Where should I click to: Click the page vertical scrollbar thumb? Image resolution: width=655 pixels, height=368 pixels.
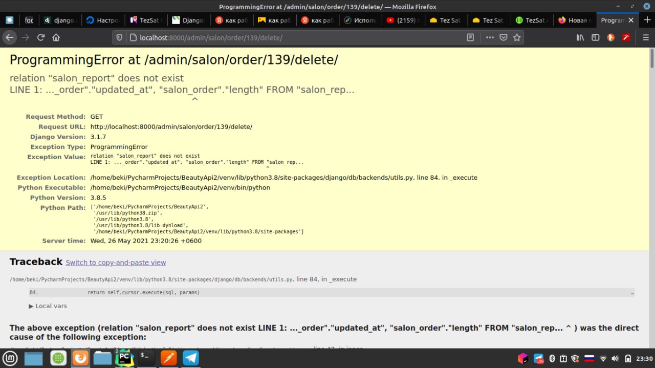(x=652, y=58)
